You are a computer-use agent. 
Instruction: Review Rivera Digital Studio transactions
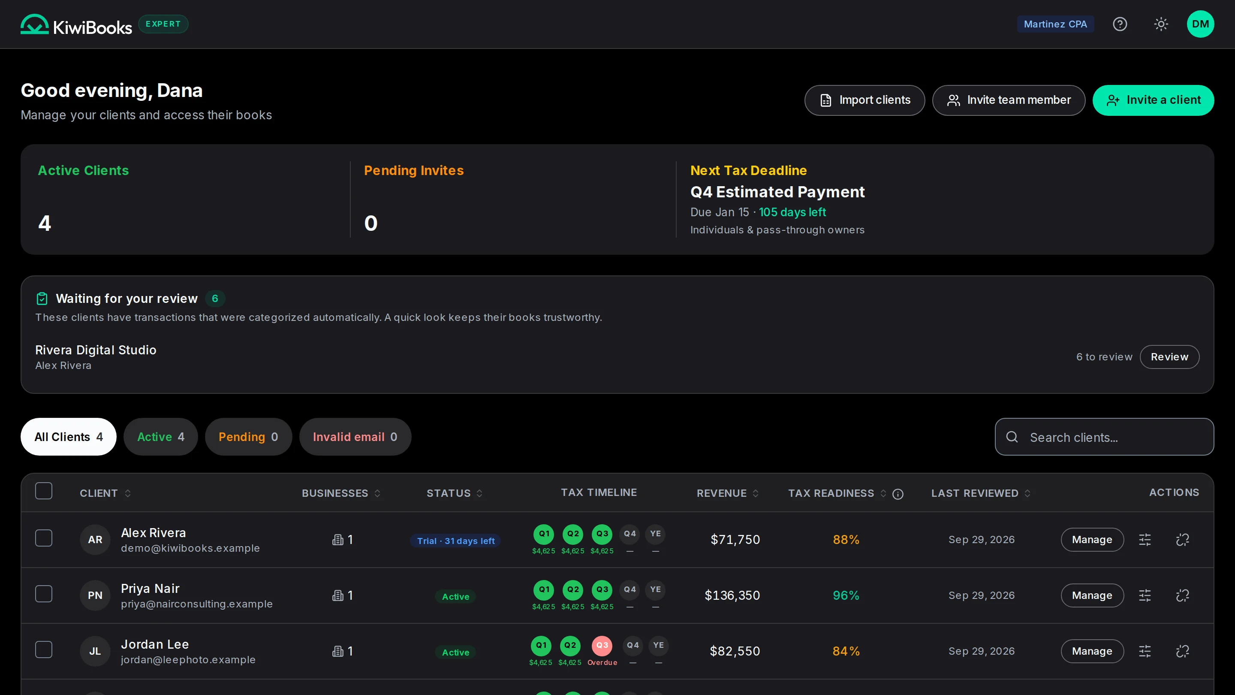click(x=1170, y=357)
